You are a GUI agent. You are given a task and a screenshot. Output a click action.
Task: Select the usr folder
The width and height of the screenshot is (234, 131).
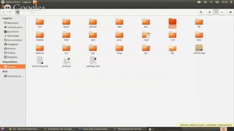(146, 49)
